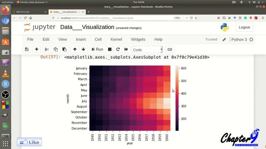Restart the kernel with the circular arrow
Viewport: 266px width, 149px height.
click(118, 49)
